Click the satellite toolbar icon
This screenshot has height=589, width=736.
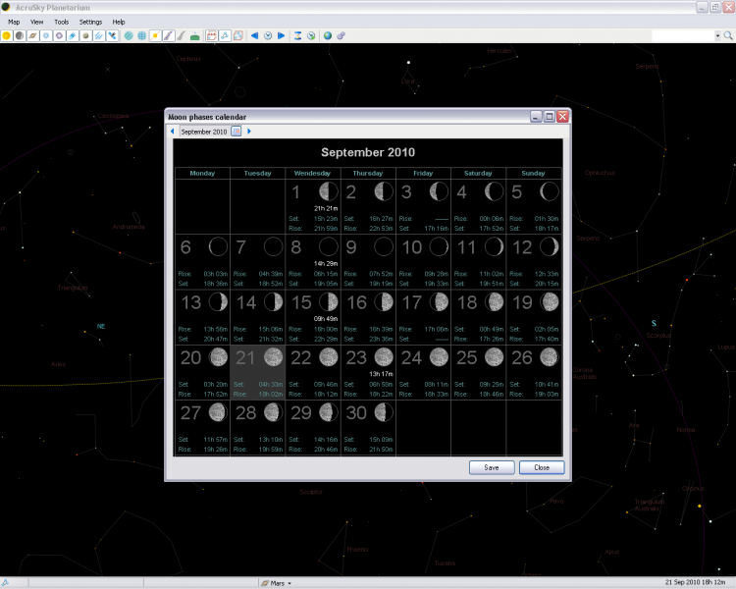click(113, 35)
